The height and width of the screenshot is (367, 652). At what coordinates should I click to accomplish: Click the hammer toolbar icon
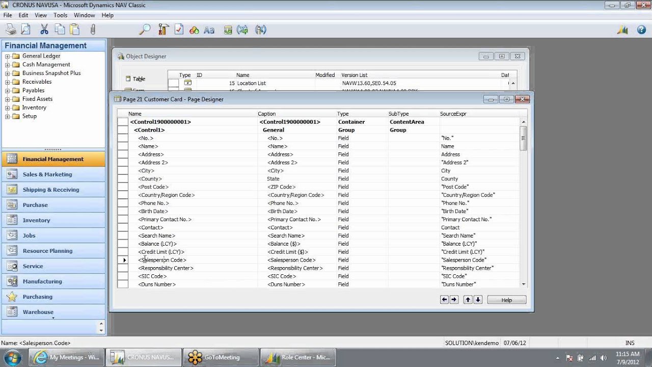163,30
